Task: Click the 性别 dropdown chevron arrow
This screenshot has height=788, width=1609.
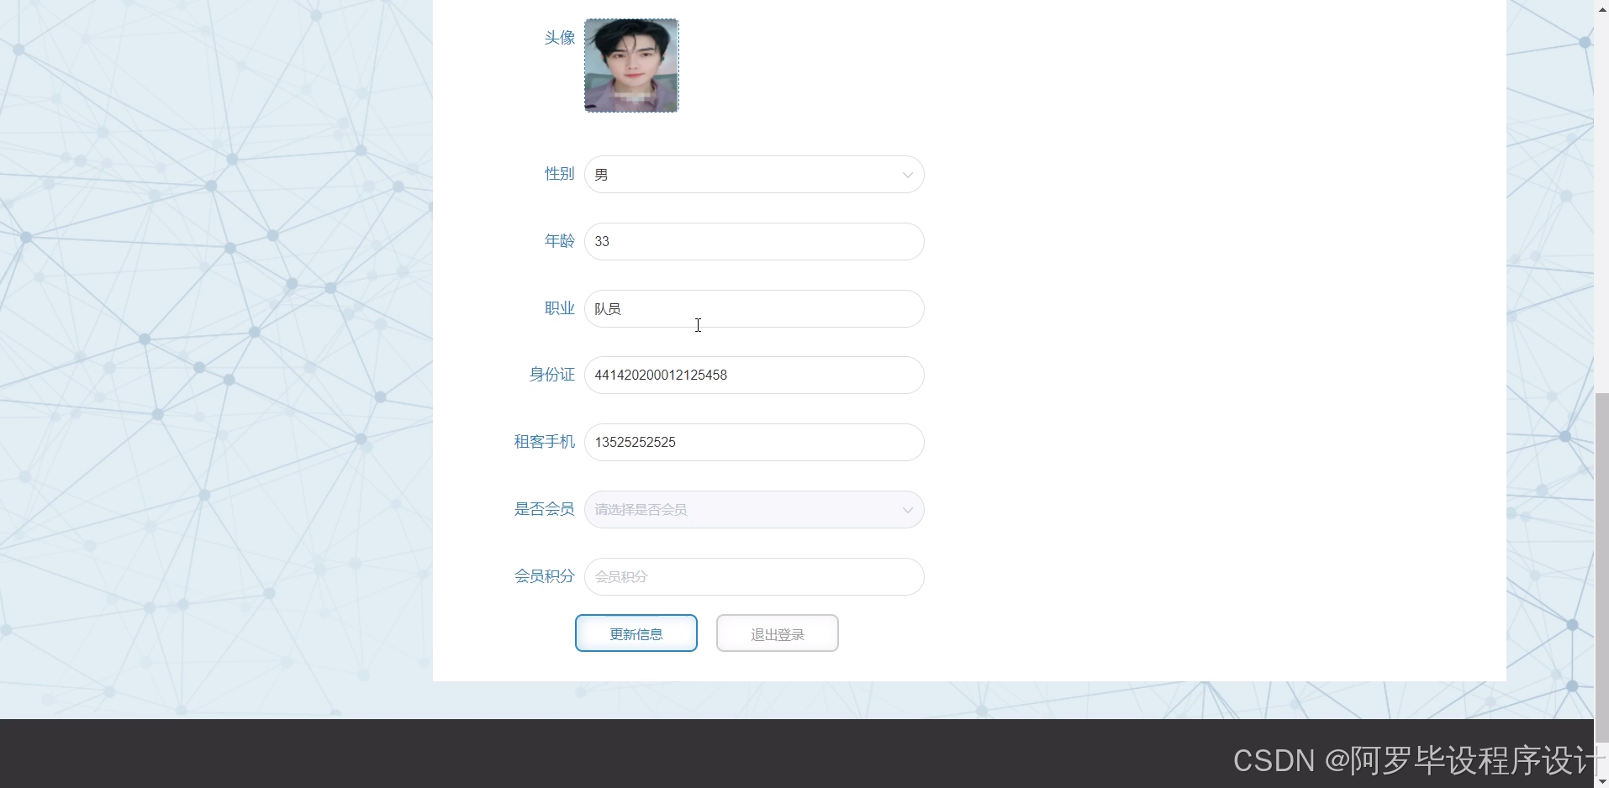Action: (x=906, y=175)
